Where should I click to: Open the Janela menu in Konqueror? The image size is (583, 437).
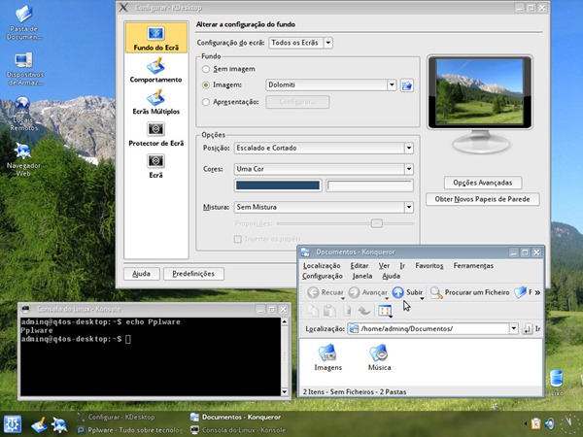362,276
